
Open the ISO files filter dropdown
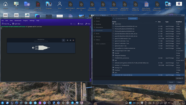[179, 78]
